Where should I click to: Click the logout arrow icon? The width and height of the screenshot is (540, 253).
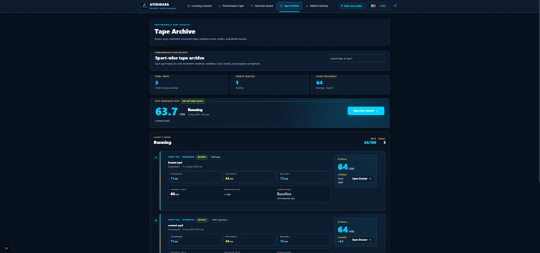[x=395, y=6]
